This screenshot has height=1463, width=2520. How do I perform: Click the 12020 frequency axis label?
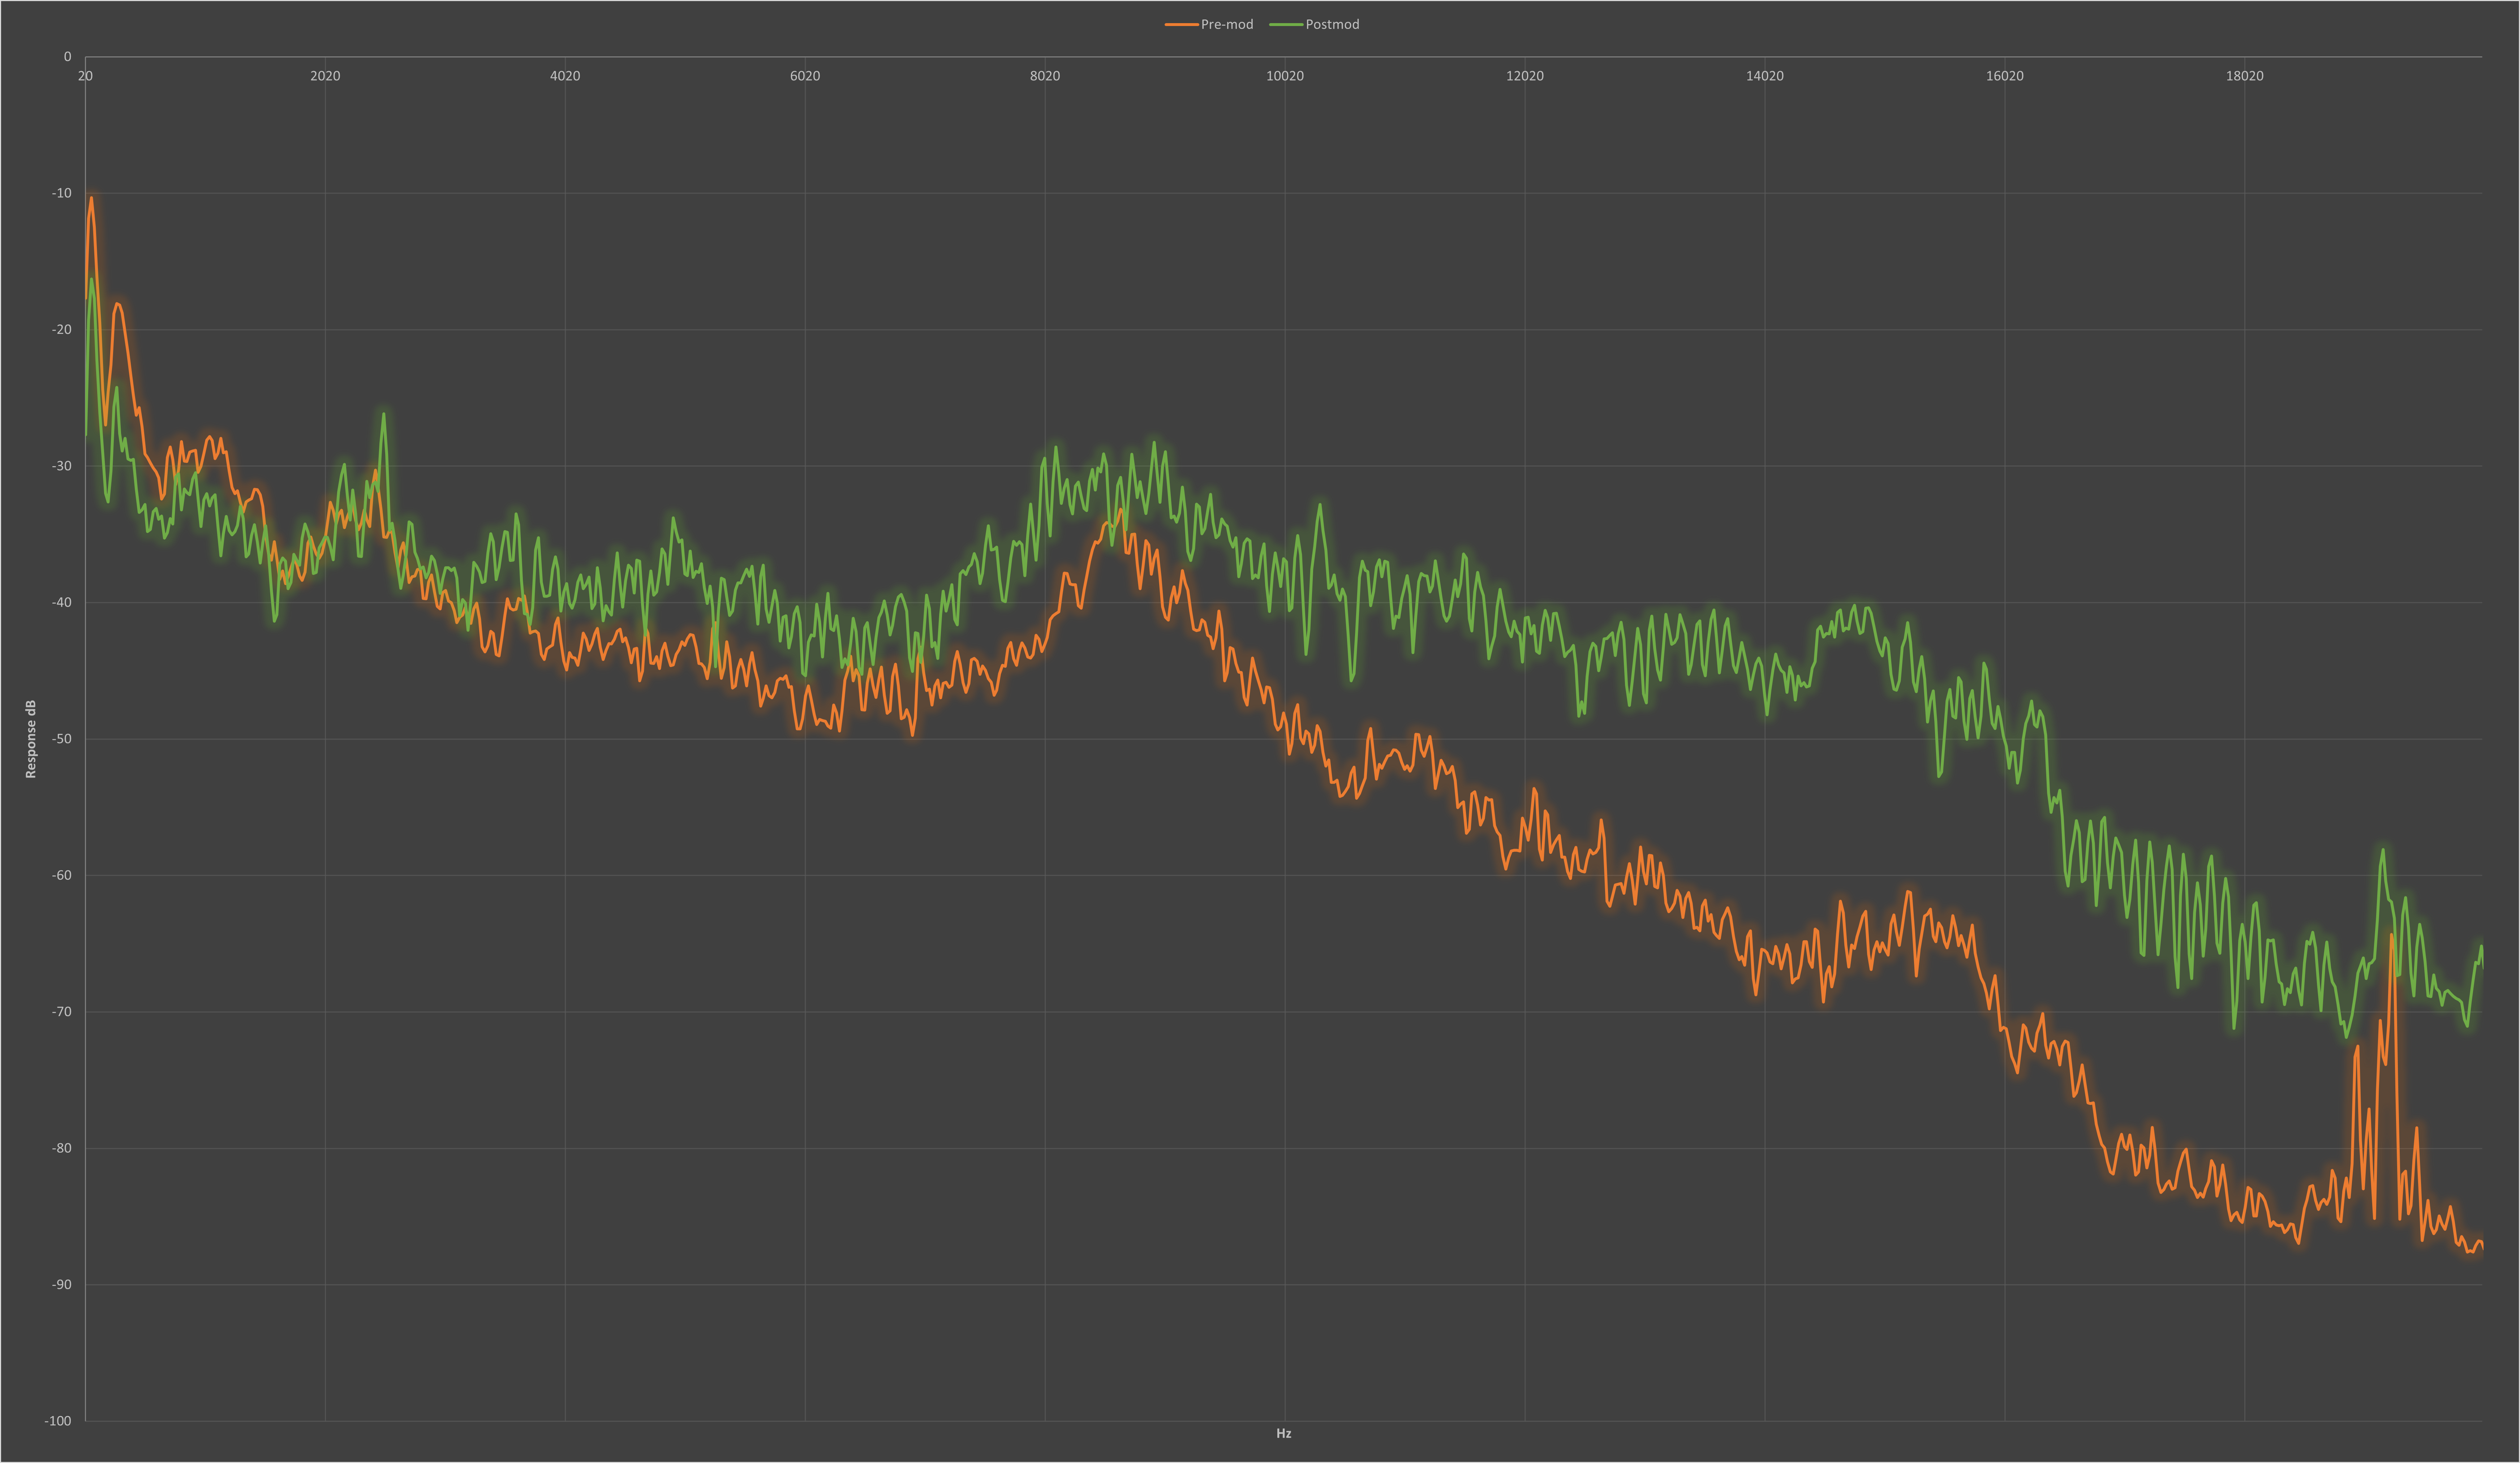[x=1525, y=76]
